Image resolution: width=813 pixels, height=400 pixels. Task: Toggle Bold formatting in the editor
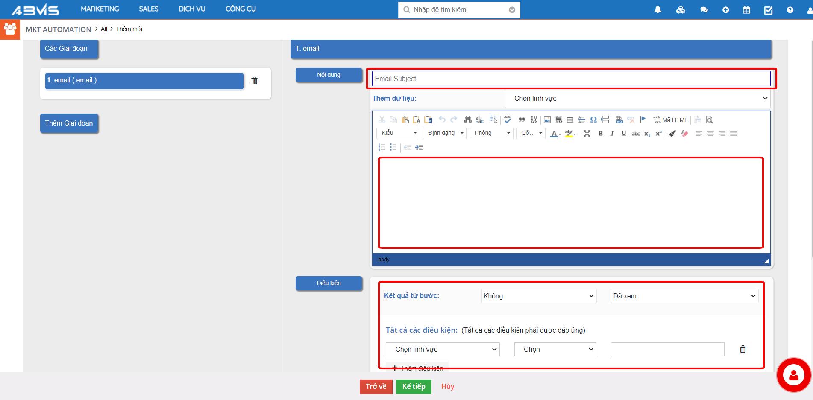(x=600, y=134)
